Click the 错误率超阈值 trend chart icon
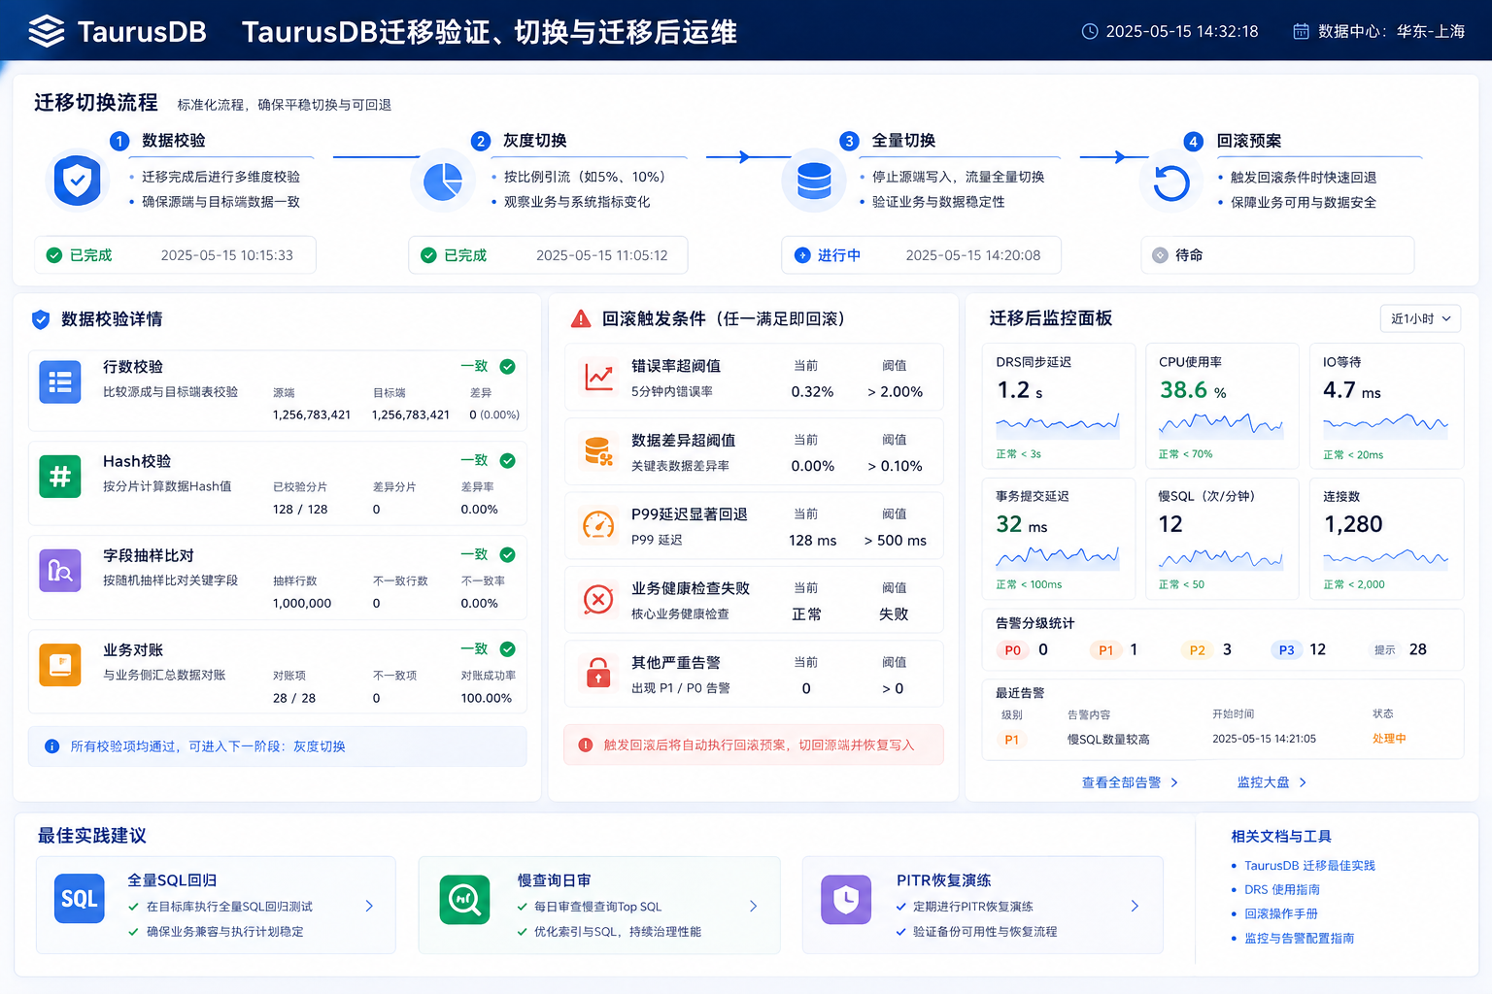1492x994 pixels. tap(598, 377)
